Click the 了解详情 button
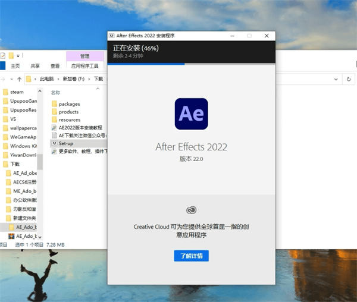This screenshot has width=357, height=302. [x=191, y=256]
